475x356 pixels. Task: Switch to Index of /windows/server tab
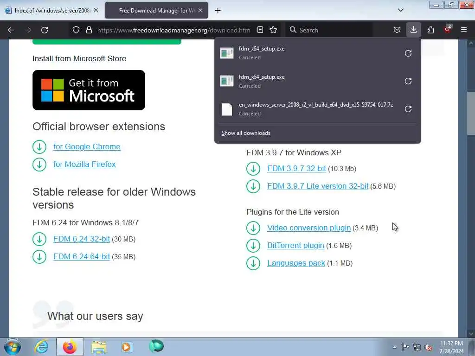(51, 11)
